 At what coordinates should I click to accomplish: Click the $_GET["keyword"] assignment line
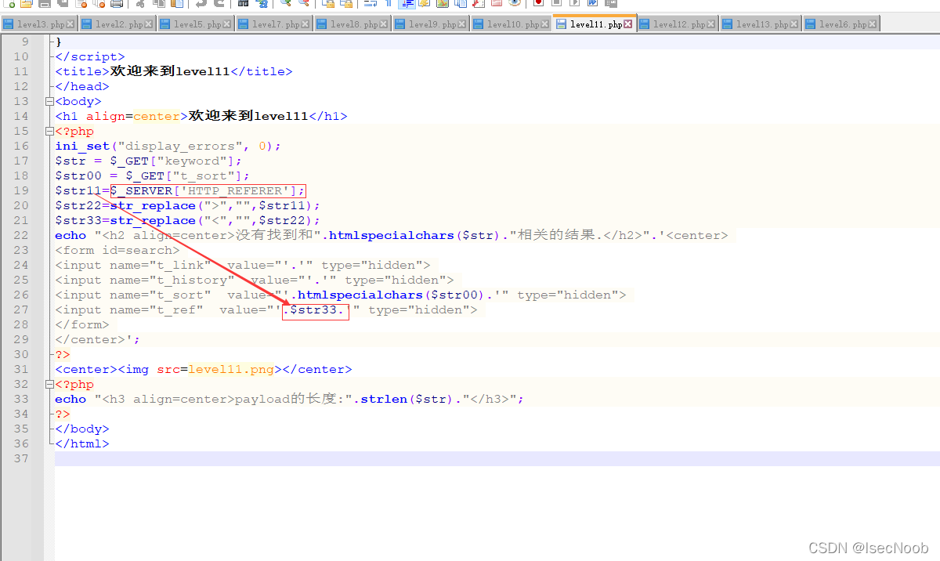(x=149, y=161)
